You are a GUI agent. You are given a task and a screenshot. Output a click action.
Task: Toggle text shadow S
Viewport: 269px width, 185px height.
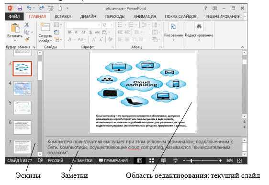pyautogui.click(x=90, y=32)
